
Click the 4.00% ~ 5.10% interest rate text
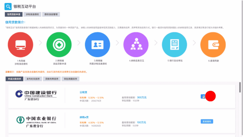click(96, 123)
